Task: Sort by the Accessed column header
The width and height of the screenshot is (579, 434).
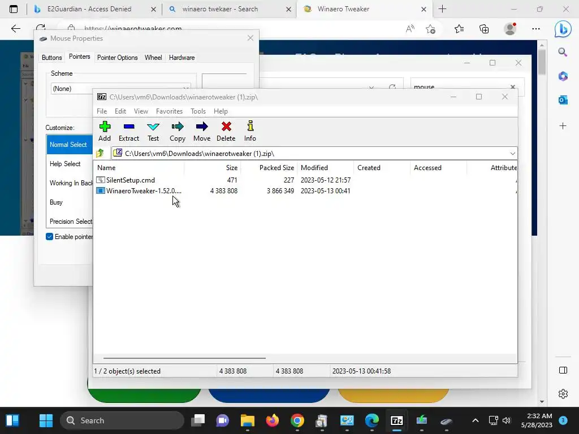Action: (x=438, y=167)
